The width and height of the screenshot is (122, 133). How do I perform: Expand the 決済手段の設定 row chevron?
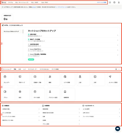point(118,45)
